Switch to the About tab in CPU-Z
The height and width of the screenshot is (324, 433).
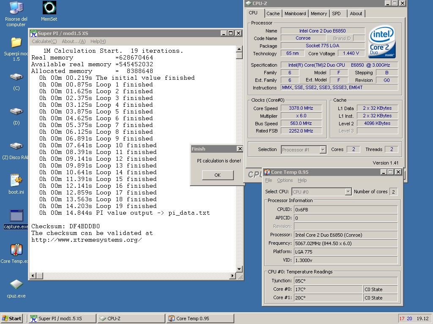coord(356,13)
